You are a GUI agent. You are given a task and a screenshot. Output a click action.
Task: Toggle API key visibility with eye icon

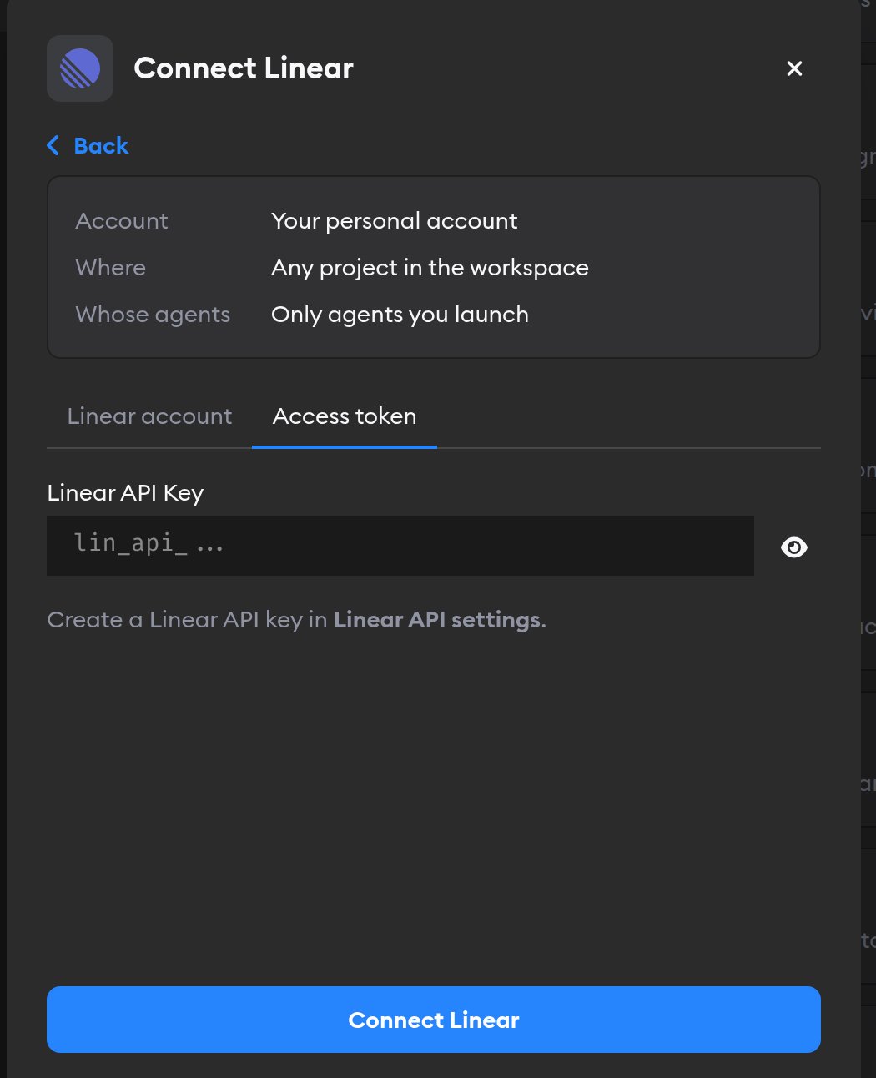(794, 547)
